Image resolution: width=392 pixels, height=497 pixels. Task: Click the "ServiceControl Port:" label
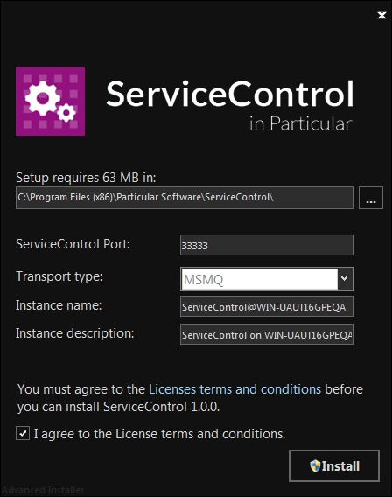point(73,244)
